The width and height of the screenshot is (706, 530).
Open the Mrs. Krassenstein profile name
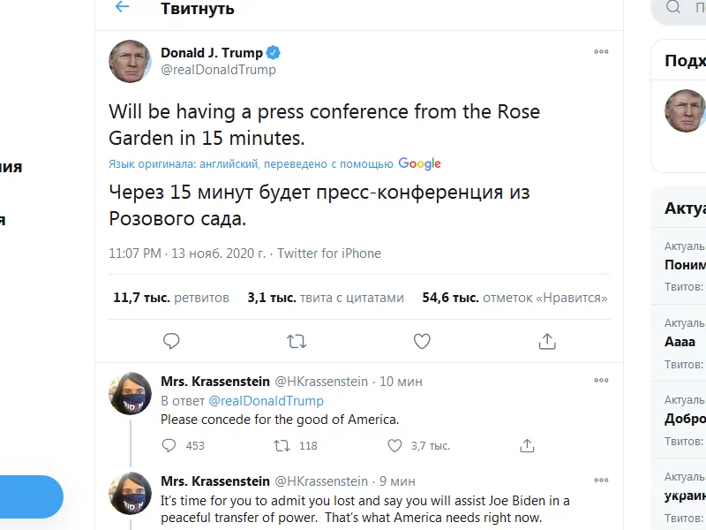[215, 382]
